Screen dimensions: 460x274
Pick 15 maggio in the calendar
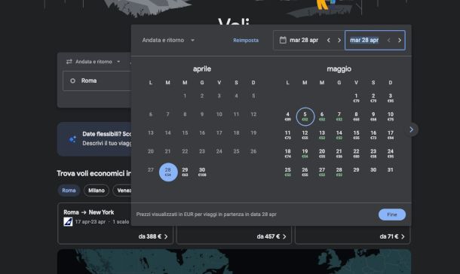click(356, 135)
